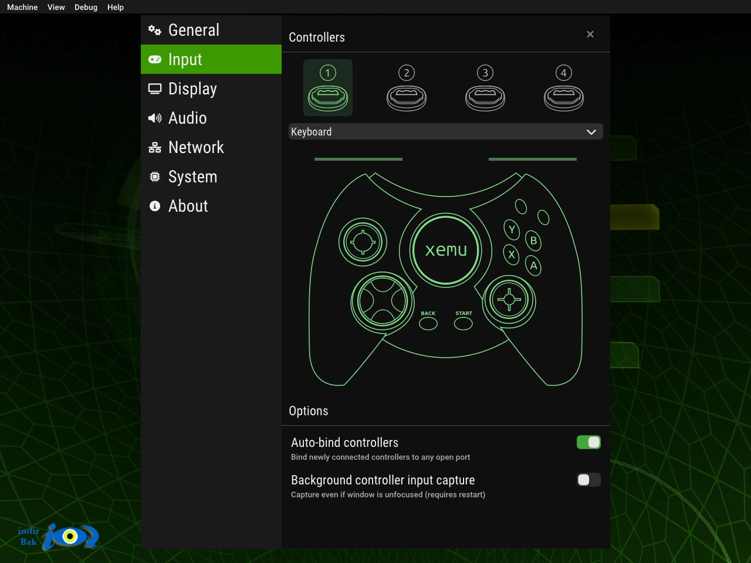Select controller port 2
751x563 pixels.
click(x=407, y=87)
